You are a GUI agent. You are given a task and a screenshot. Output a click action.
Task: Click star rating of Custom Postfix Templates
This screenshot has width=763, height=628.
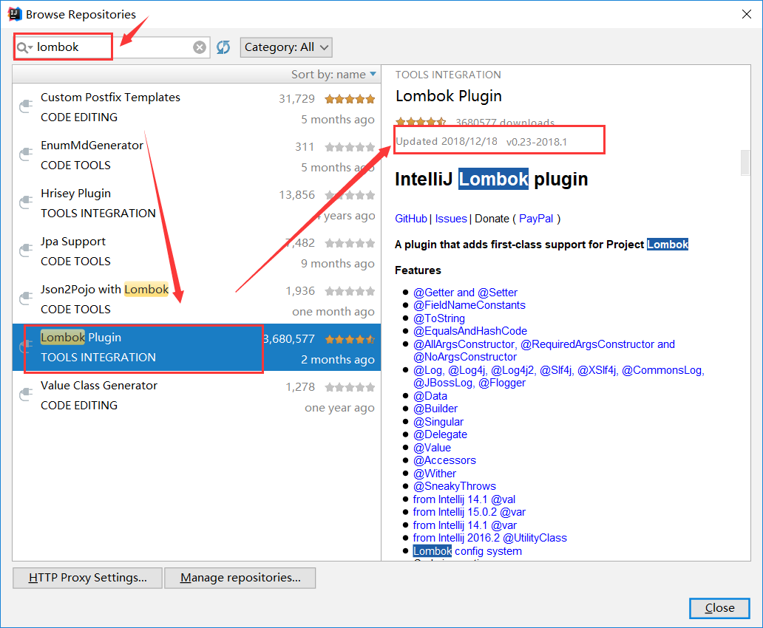350,99
